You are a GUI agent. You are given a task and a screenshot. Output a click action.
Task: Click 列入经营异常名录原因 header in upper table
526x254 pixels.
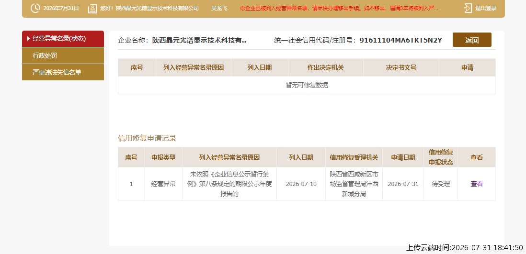(194, 68)
